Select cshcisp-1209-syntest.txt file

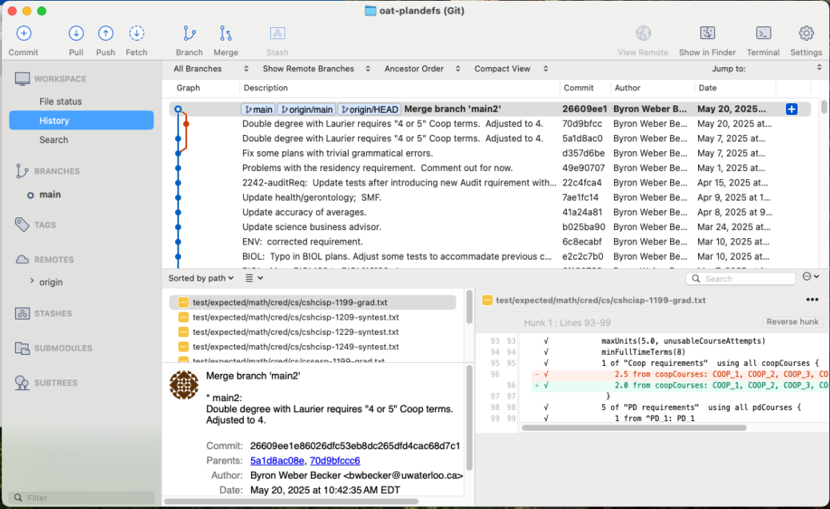coord(296,317)
